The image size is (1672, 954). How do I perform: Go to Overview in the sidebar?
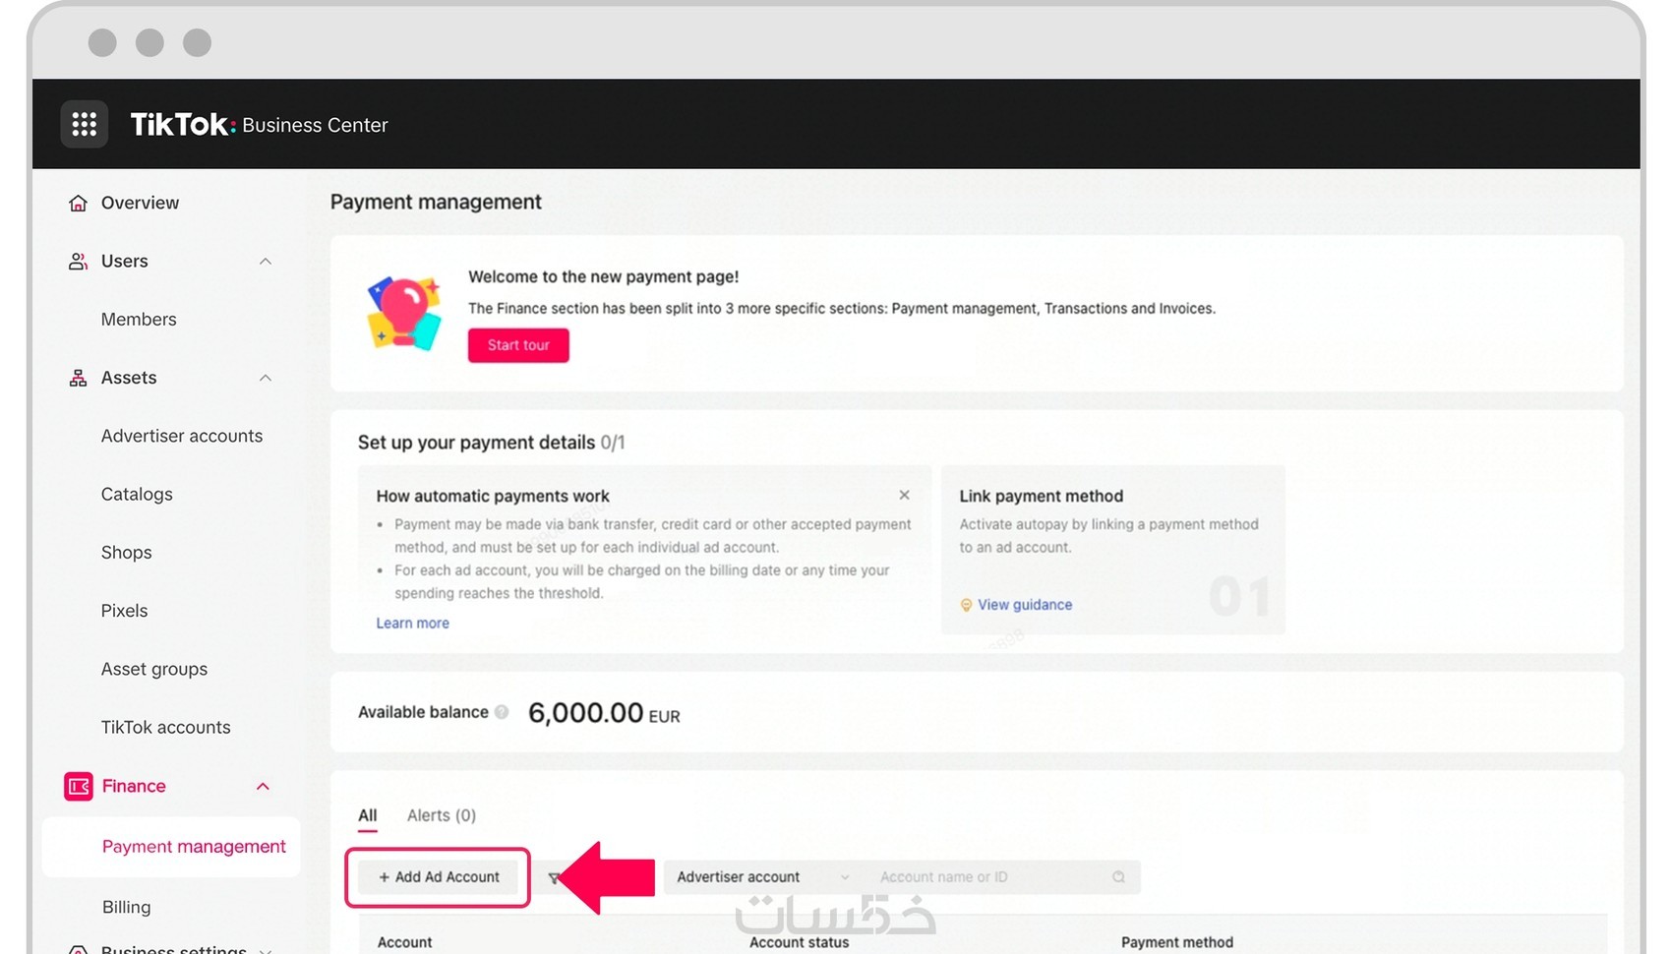140,203
